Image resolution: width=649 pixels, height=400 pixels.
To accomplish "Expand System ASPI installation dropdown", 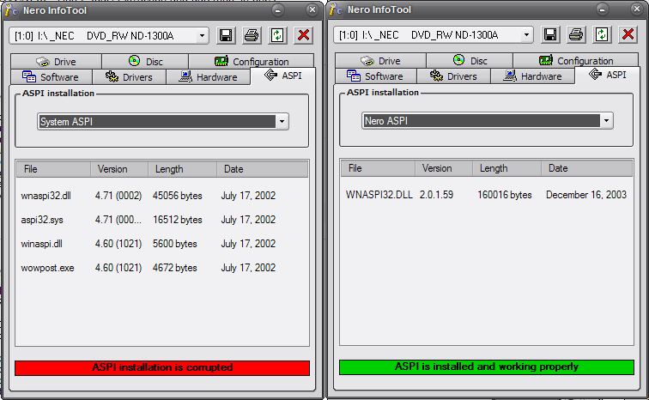I will pyautogui.click(x=282, y=122).
